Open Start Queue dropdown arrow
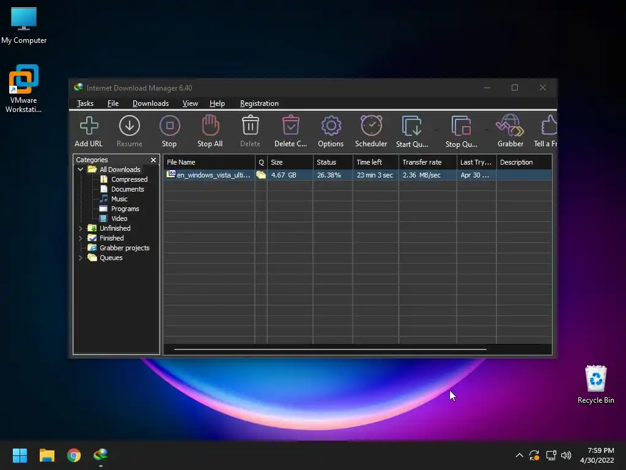The image size is (626, 470). tap(436, 130)
